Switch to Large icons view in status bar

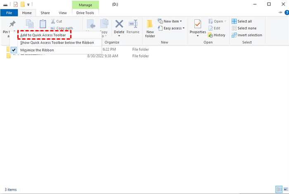pos(286,189)
